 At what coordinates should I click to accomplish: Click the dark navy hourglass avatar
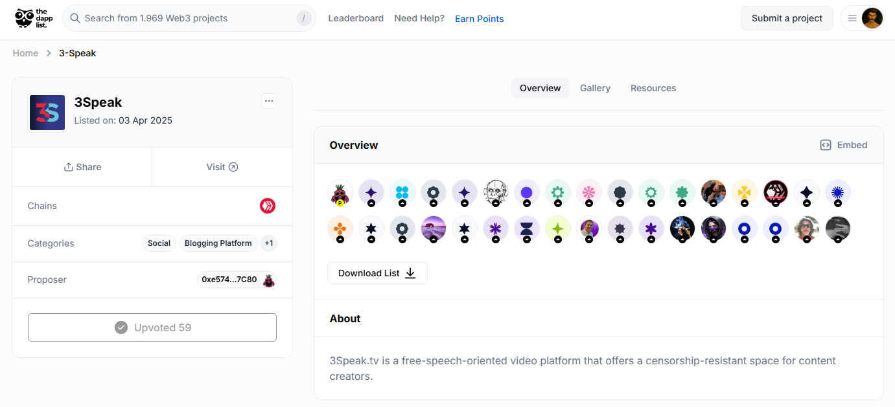(x=527, y=229)
